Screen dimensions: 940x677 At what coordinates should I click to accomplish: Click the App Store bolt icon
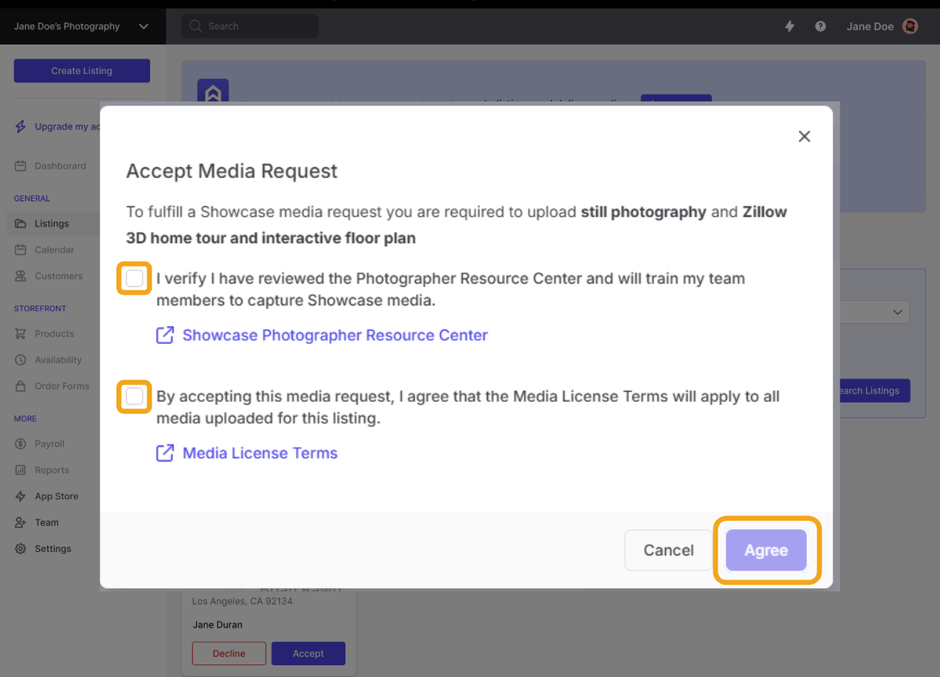[20, 496]
